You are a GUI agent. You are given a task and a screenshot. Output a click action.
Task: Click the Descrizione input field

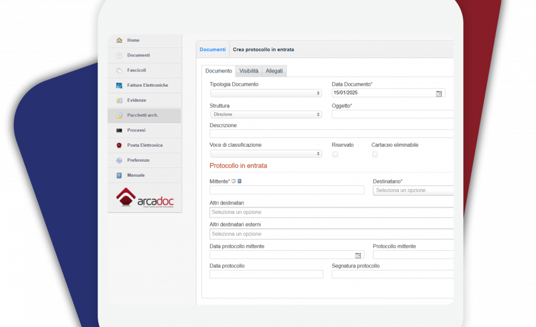(x=332, y=134)
